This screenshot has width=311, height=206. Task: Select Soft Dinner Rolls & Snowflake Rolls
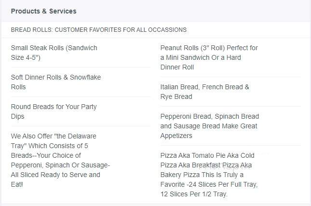56,82
